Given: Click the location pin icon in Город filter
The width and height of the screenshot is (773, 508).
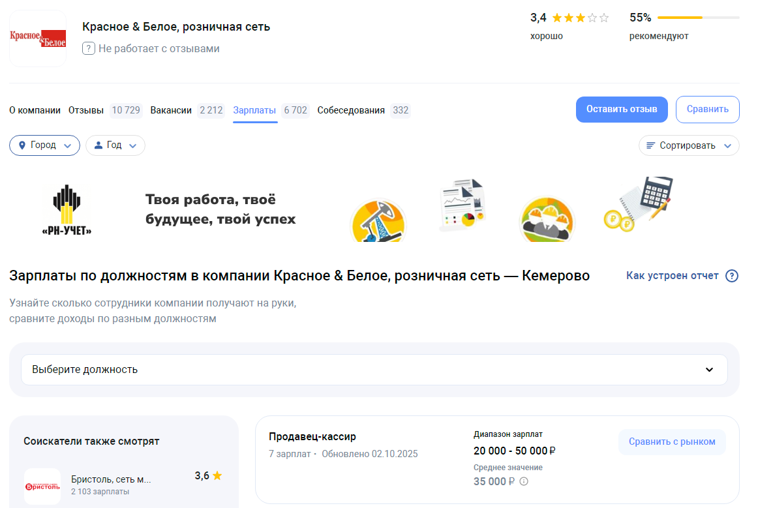Looking at the screenshot, I should point(22,145).
